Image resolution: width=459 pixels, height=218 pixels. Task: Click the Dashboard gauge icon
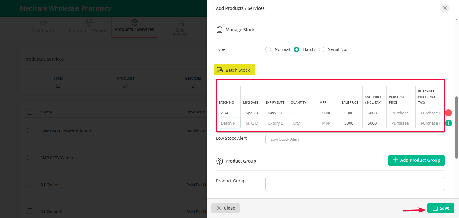[x=43, y=23]
